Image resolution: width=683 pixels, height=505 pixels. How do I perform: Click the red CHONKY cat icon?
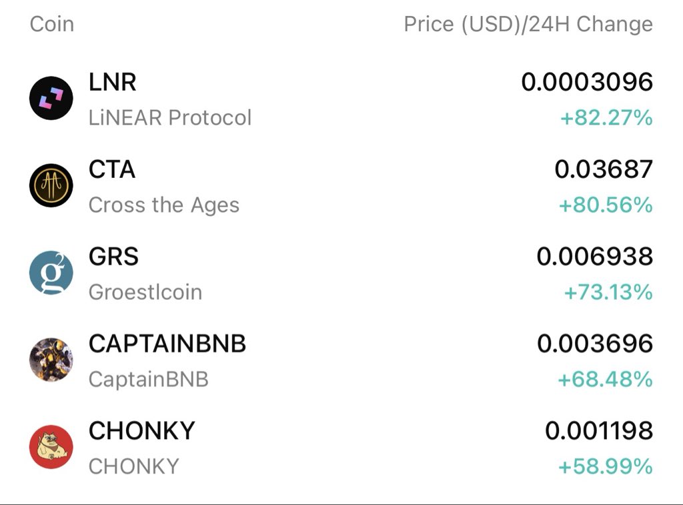(x=51, y=447)
